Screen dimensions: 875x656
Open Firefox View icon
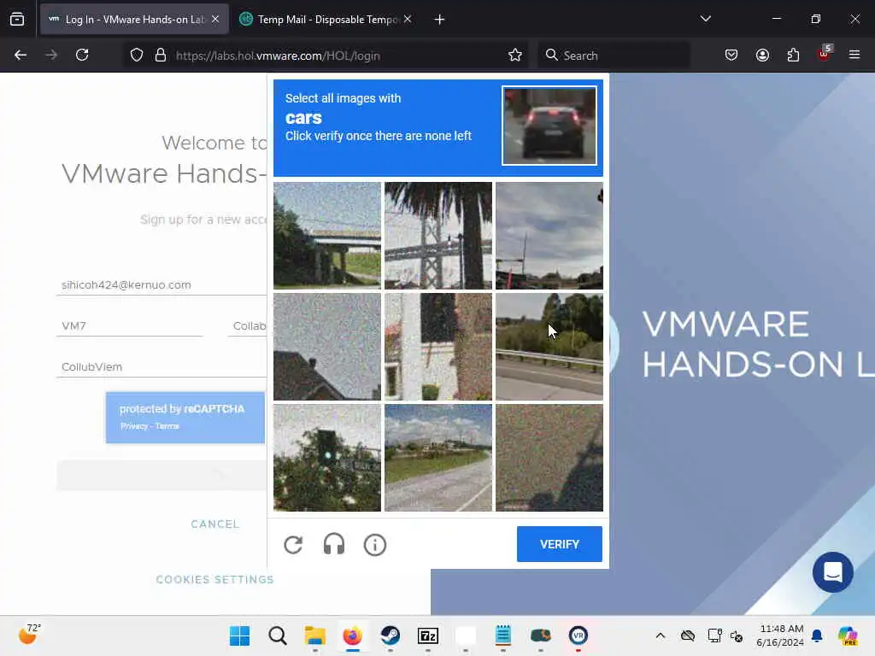tap(17, 20)
